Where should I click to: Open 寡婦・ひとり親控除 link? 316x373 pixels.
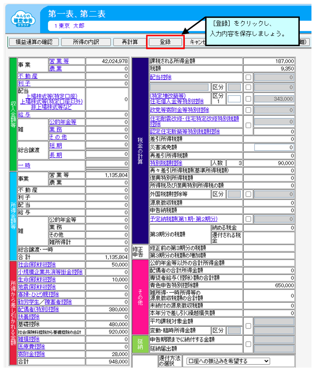pos(38,294)
